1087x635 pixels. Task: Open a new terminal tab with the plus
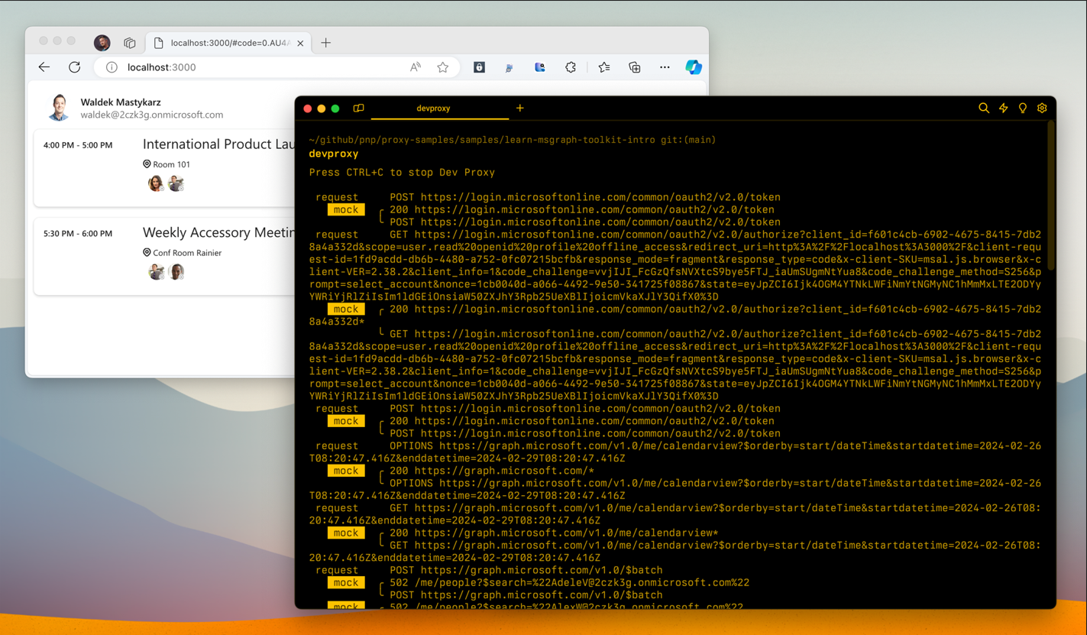pos(520,109)
